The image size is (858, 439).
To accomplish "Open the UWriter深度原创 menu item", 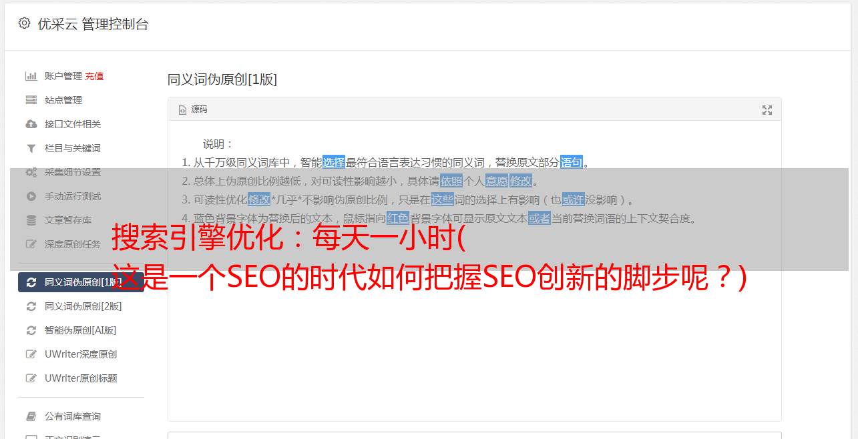I will click(x=81, y=354).
